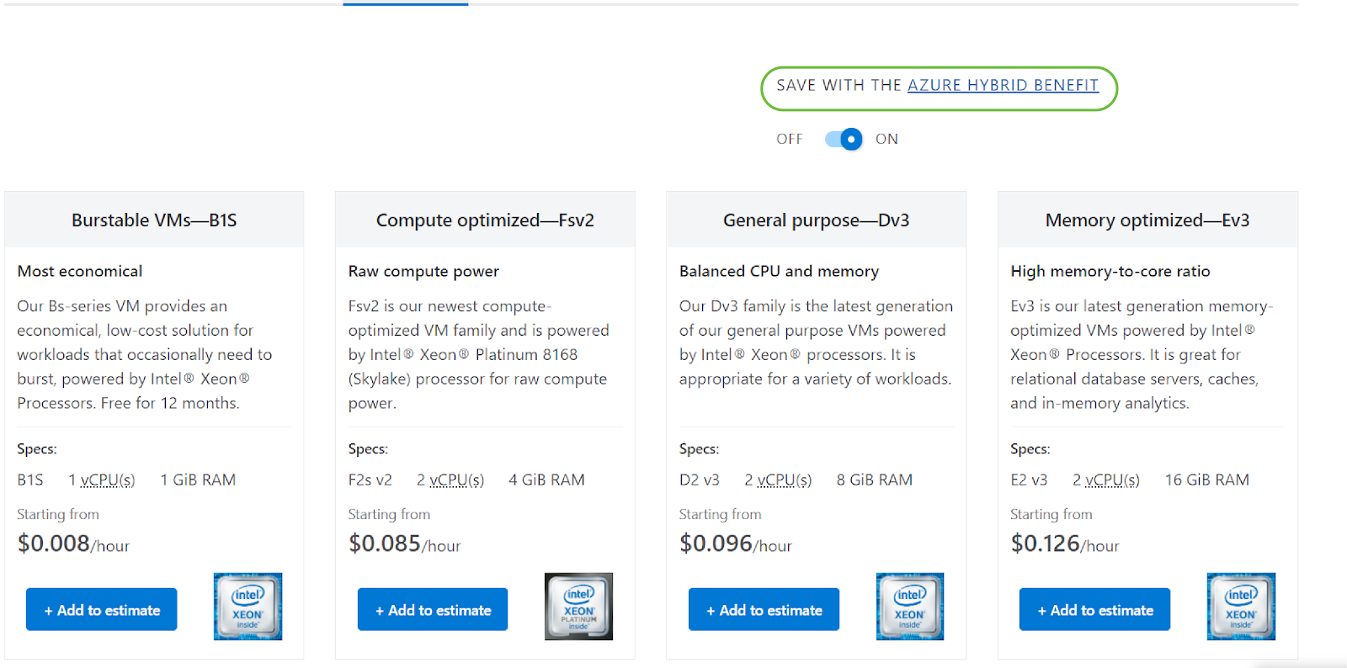This screenshot has width=1347, height=668.
Task: Click the 'B1S' spec name
Action: (30, 480)
